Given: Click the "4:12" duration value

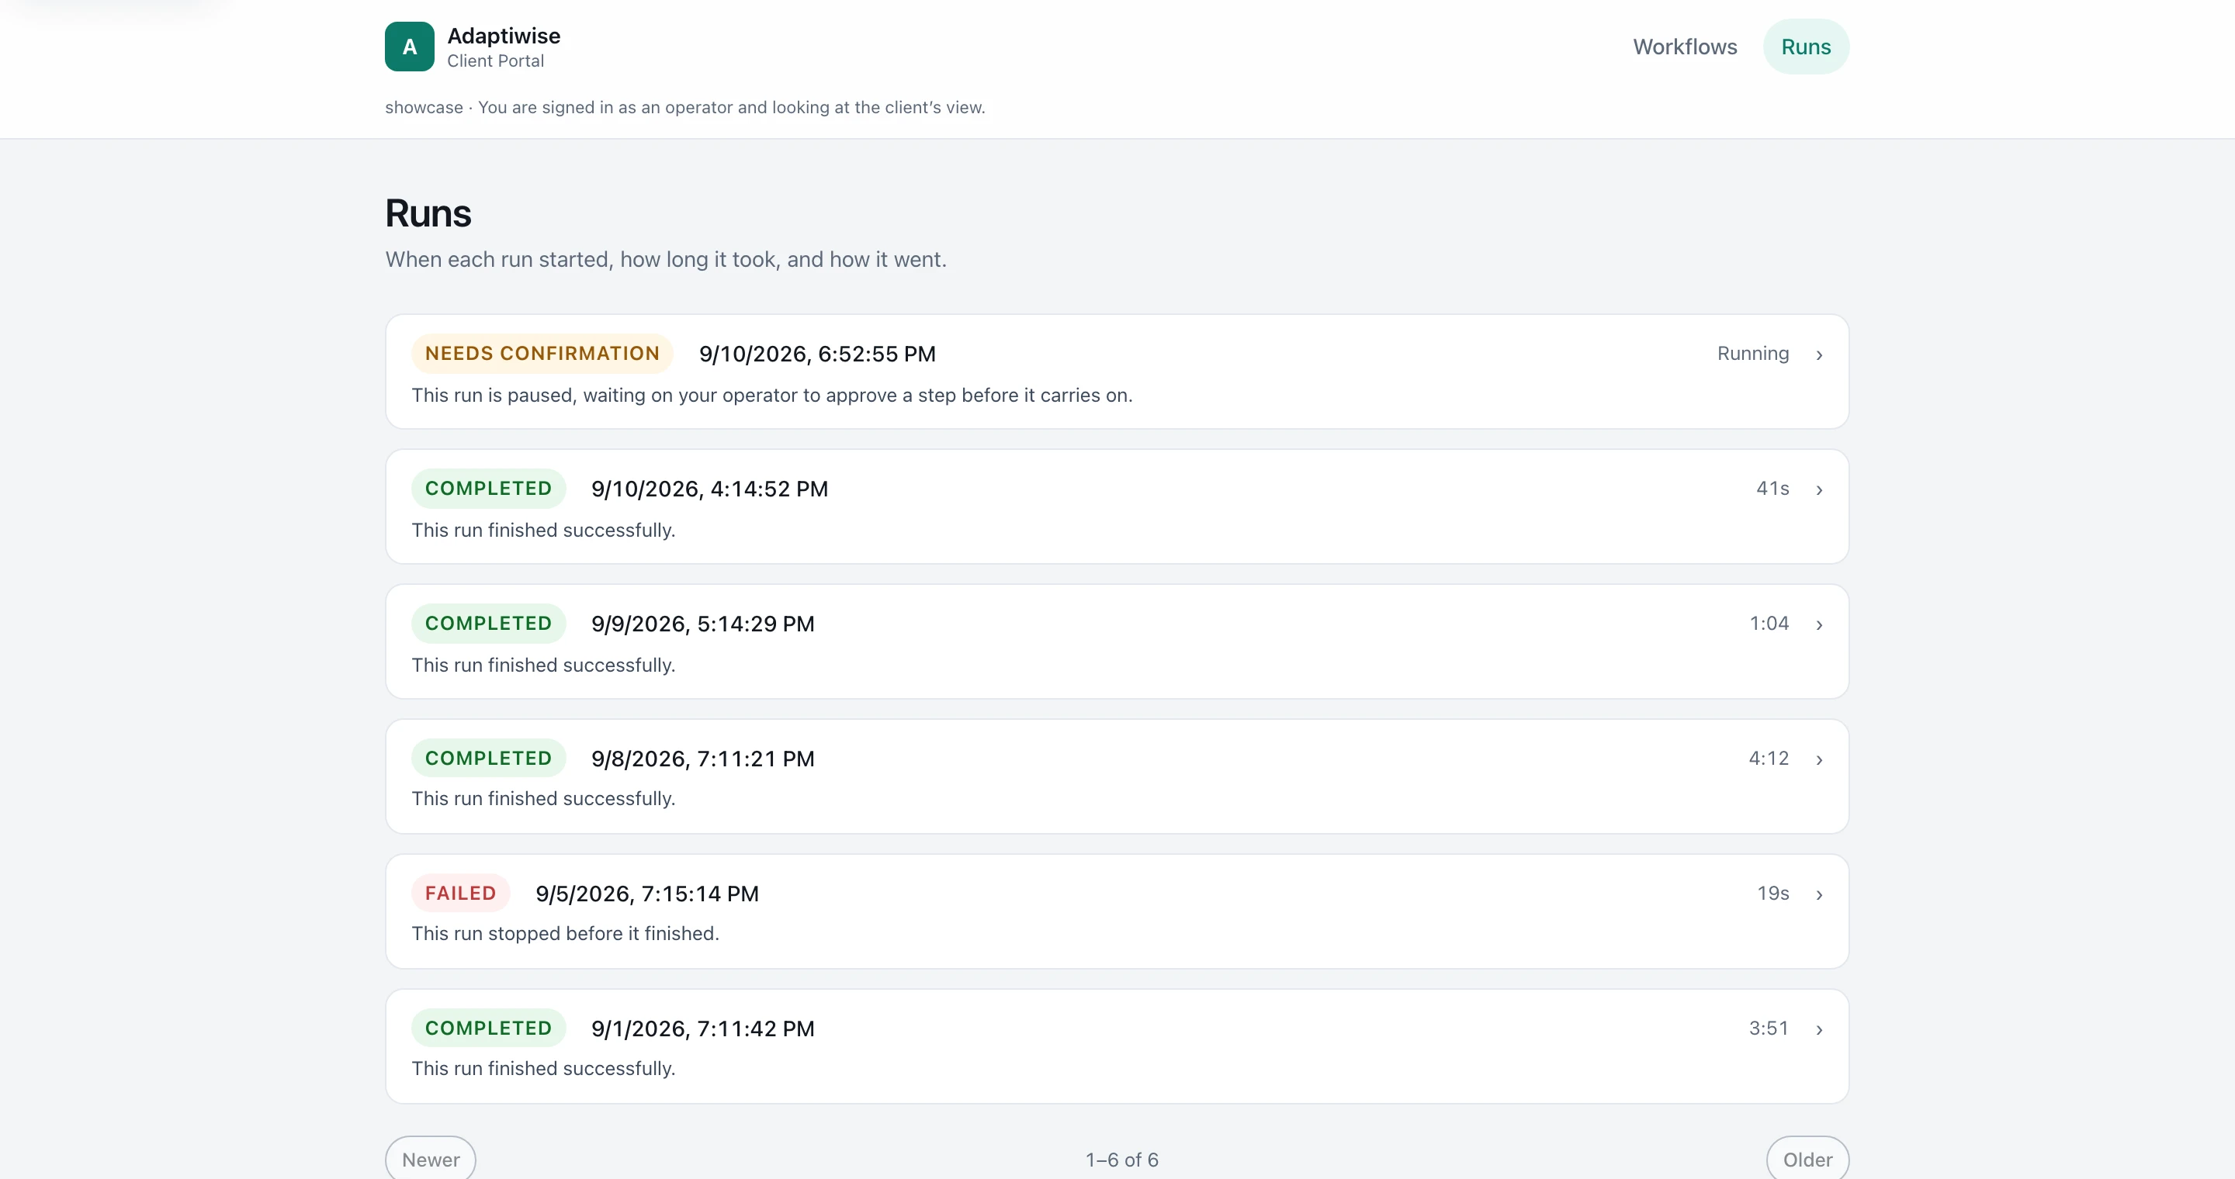Looking at the screenshot, I should [1769, 758].
